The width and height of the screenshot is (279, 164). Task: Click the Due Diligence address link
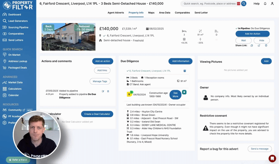pos(150,71)
